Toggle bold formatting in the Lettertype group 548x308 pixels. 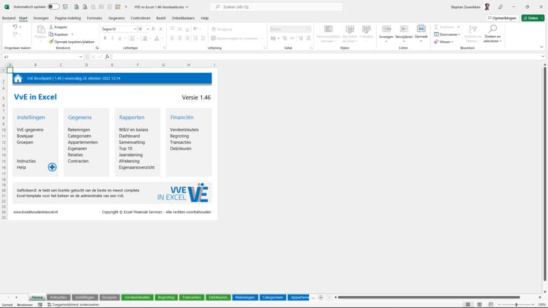coord(105,38)
